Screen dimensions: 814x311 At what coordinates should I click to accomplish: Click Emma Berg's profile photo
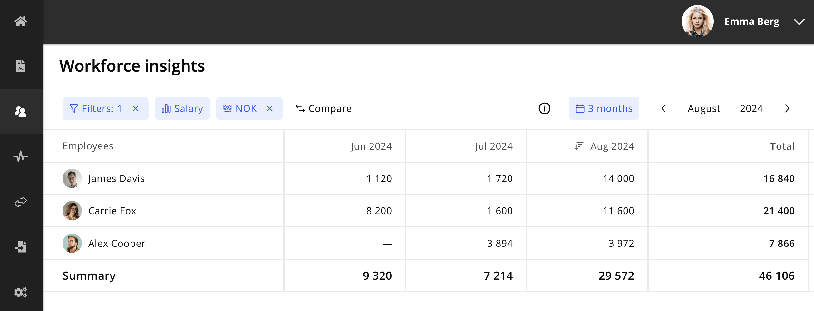697,22
